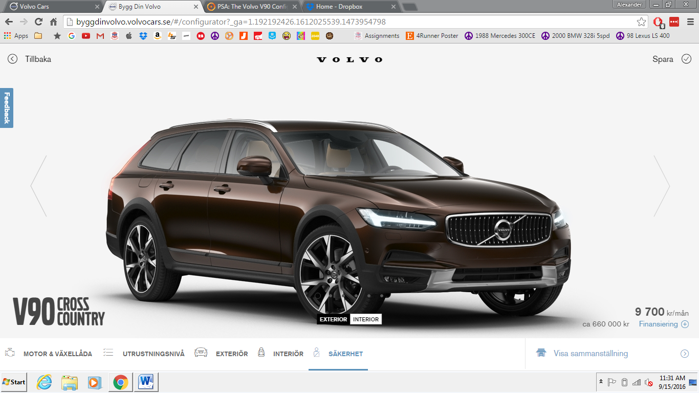Click the taskbar clock
The image size is (699, 393).
tap(672, 382)
